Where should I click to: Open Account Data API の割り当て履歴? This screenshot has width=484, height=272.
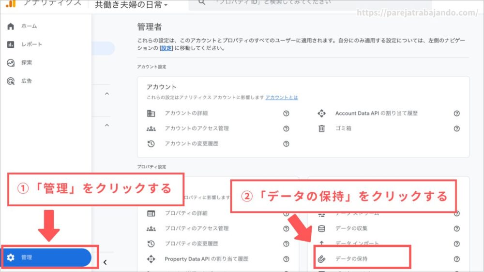376,113
